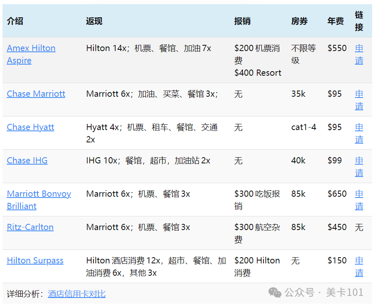Select the $150 annual fee cell
The width and height of the screenshot is (375, 307).
pyautogui.click(x=337, y=260)
